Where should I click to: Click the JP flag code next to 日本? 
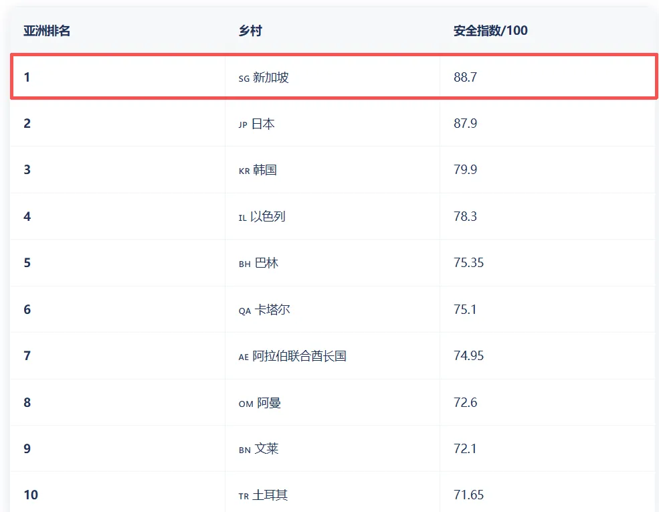(x=243, y=124)
